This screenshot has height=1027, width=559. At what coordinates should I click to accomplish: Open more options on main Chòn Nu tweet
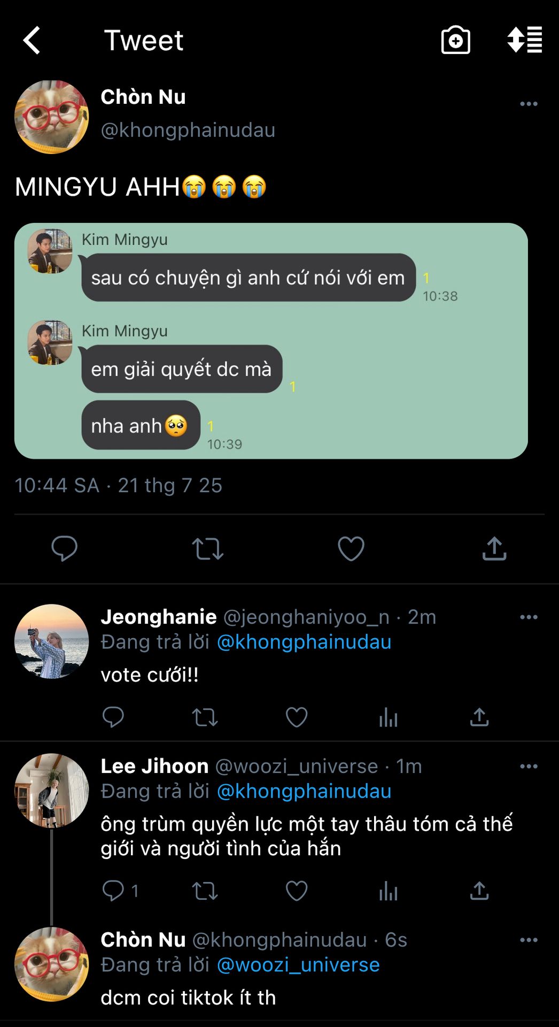[529, 104]
